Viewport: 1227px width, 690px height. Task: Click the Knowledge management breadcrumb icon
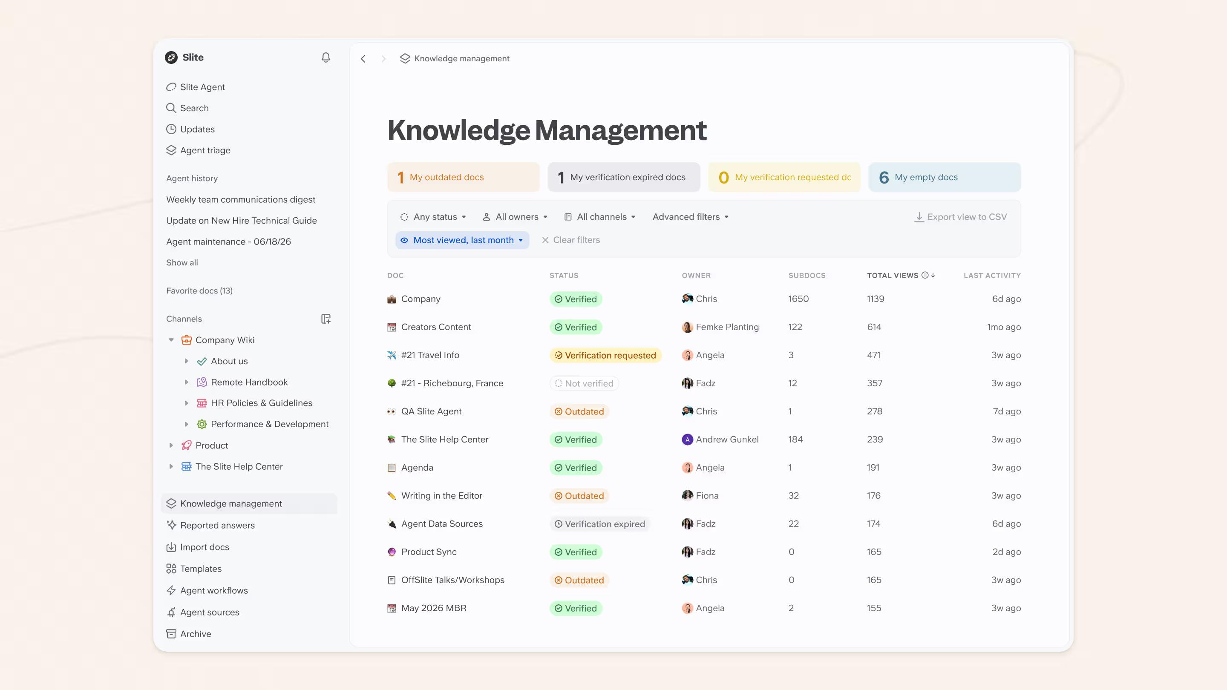(x=405, y=59)
